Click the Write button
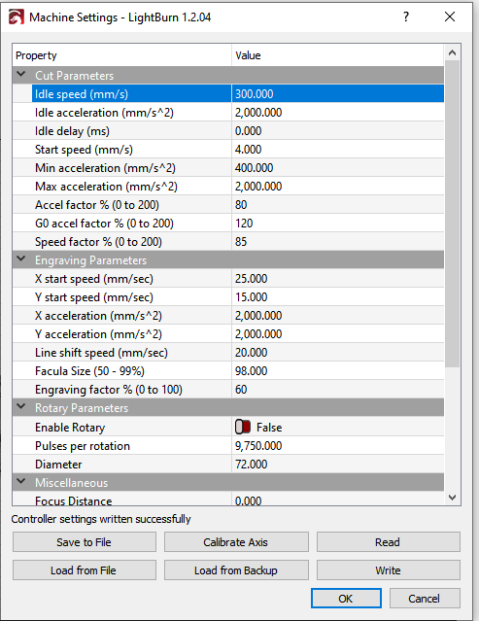 (x=389, y=569)
